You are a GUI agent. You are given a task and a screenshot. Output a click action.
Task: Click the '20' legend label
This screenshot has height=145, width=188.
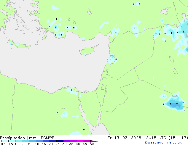click(51, 144)
